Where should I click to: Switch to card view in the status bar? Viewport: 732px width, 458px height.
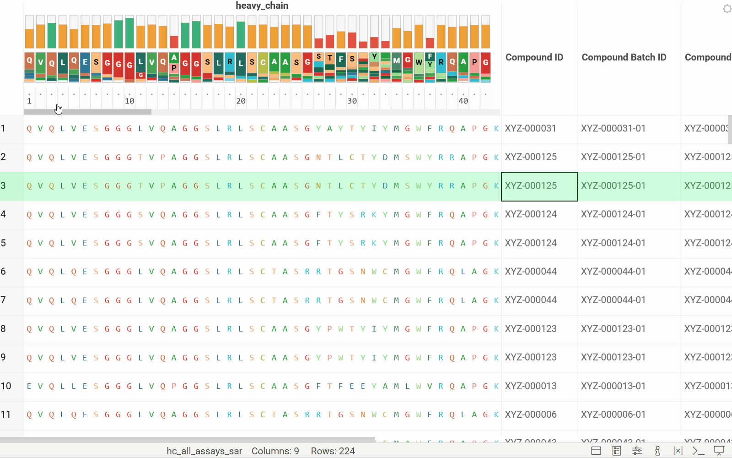[596, 451]
